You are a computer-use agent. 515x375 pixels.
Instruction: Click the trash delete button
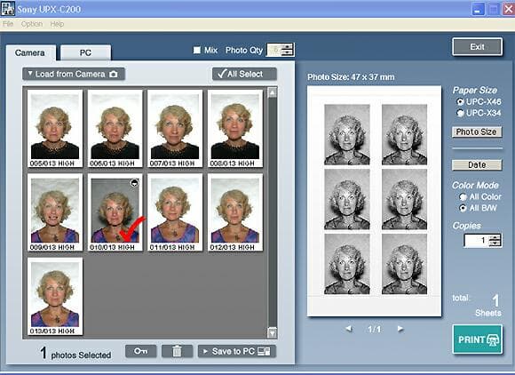[177, 351]
